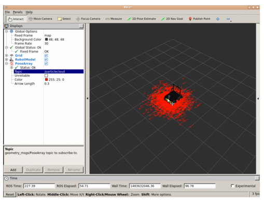This screenshot has width=264, height=201.
Task: Expand the Grid display properties
Action: pos(7,56)
